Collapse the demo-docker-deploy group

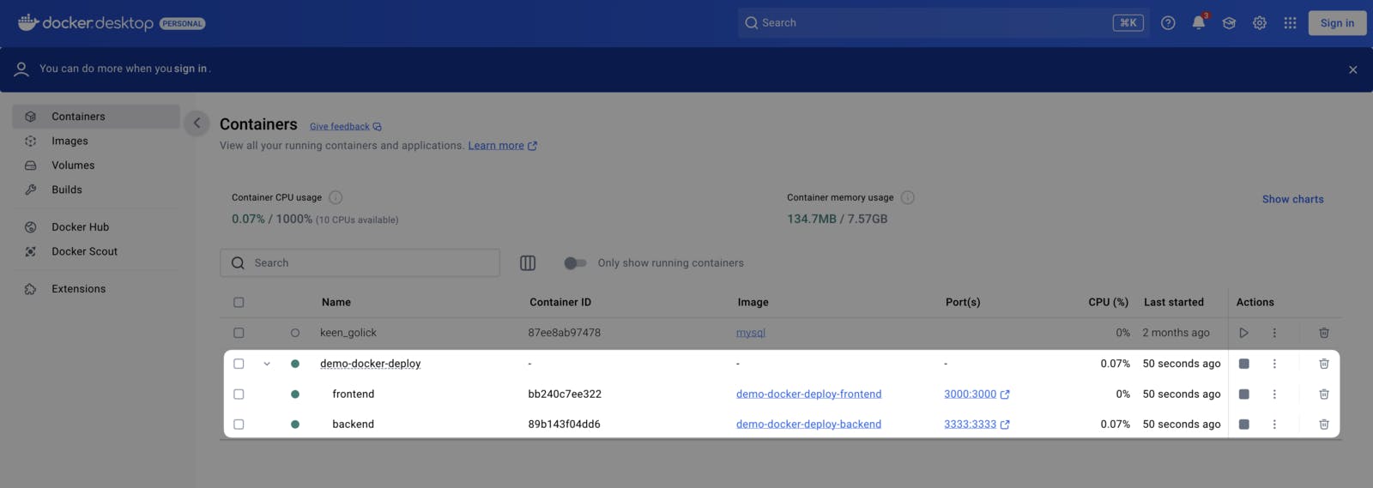click(267, 364)
